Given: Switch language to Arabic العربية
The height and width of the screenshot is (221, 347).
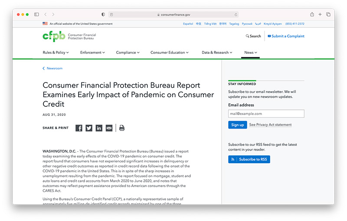Looking at the screenshot, I should point(258,24).
